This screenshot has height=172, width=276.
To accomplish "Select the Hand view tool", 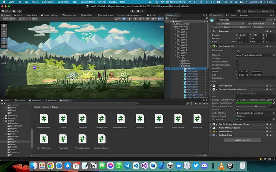I will coord(4,26).
